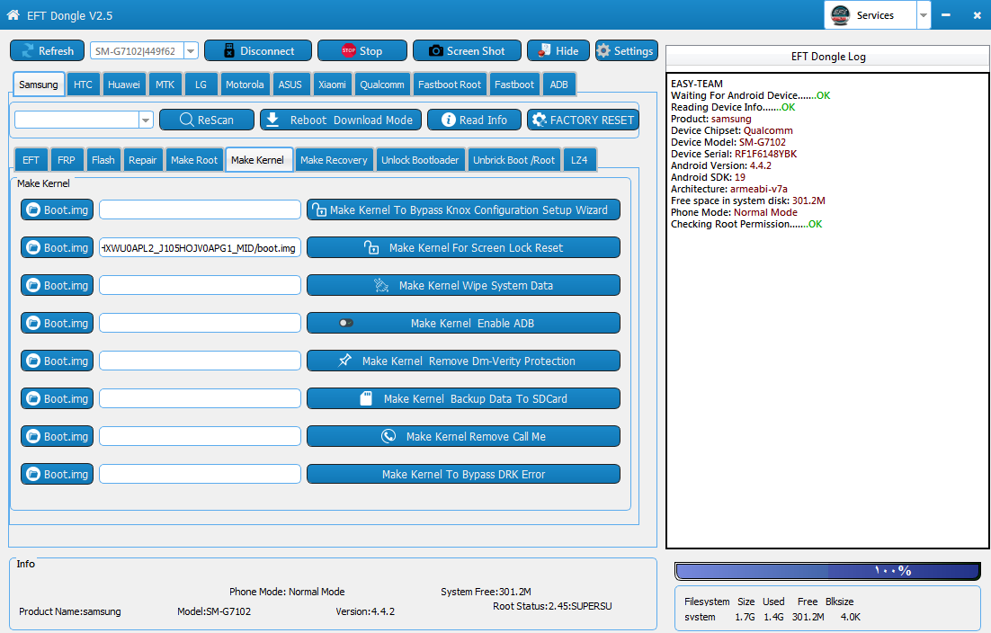Click the red Stop icon button
Screen dimensions: 991x633
[362, 50]
